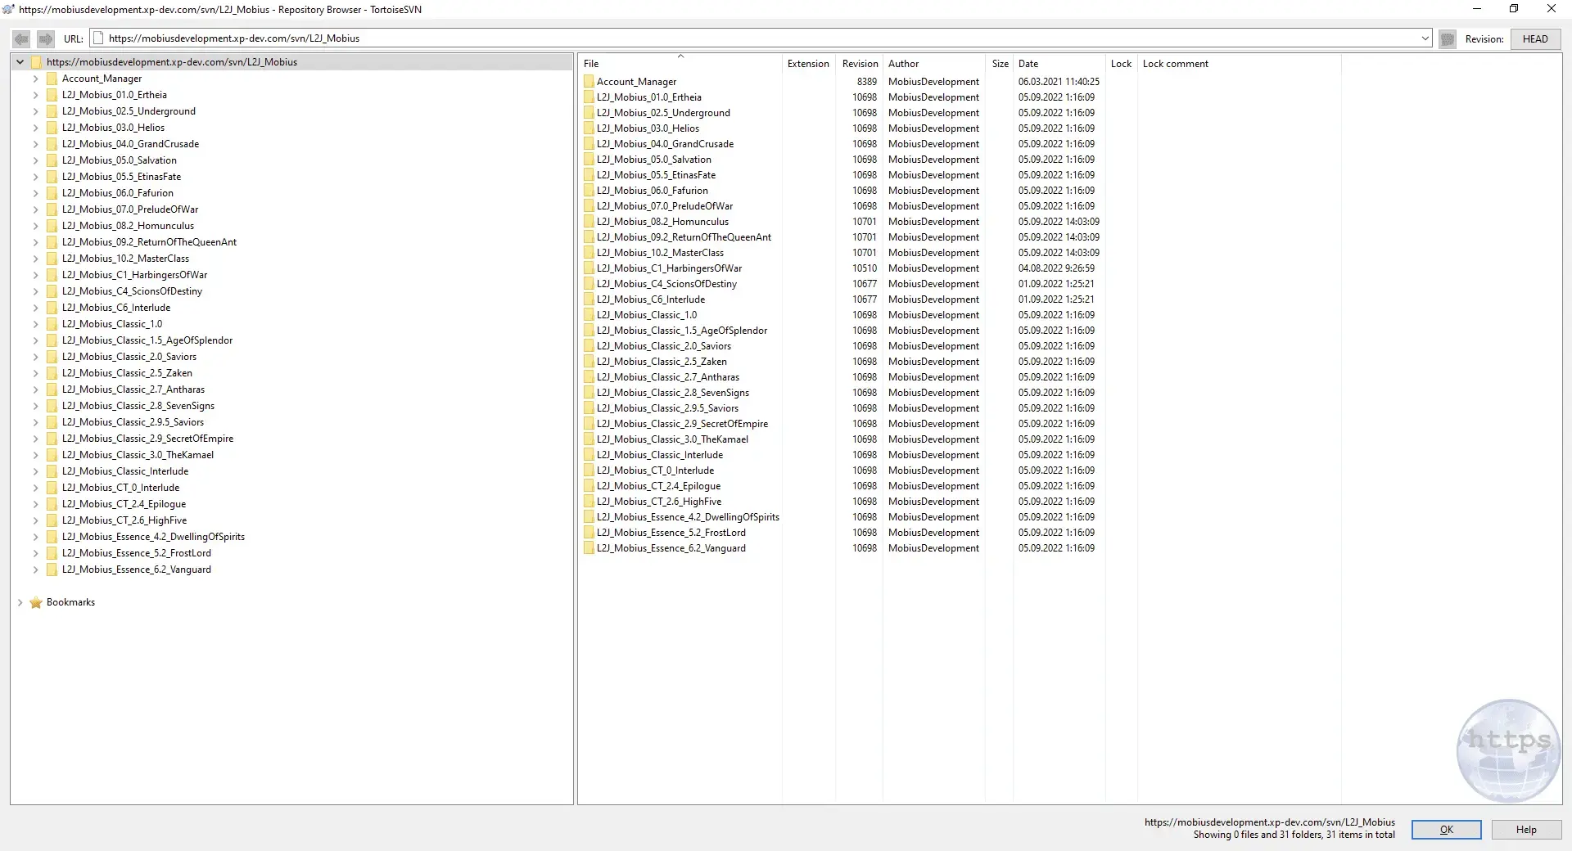Click revision 8389 cell for Account_Manager

click(866, 82)
